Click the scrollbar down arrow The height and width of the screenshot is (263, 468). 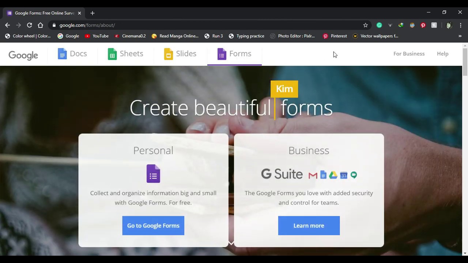465,253
